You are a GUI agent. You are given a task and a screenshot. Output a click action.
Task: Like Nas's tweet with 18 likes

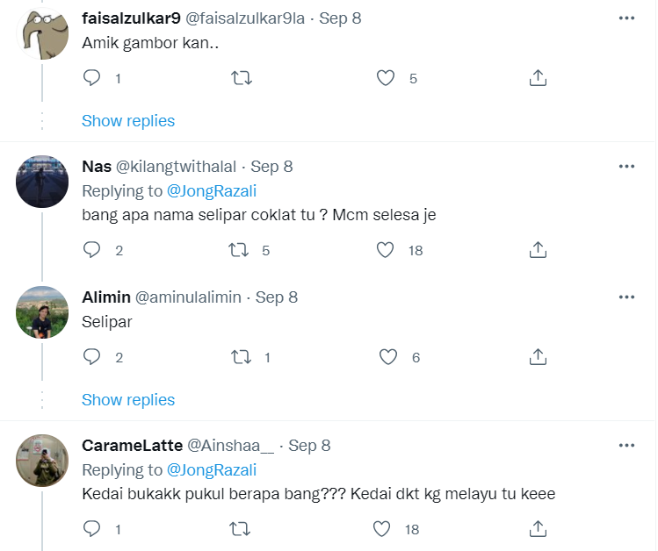[x=385, y=250]
